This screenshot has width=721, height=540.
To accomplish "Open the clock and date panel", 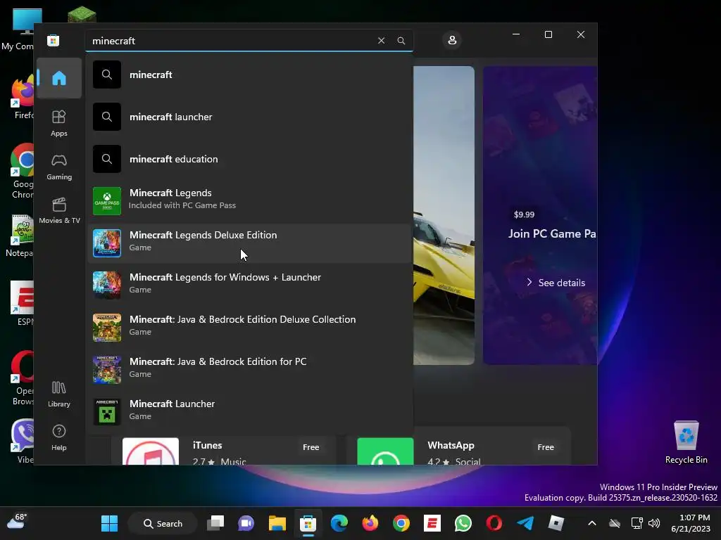I will pyautogui.click(x=691, y=523).
